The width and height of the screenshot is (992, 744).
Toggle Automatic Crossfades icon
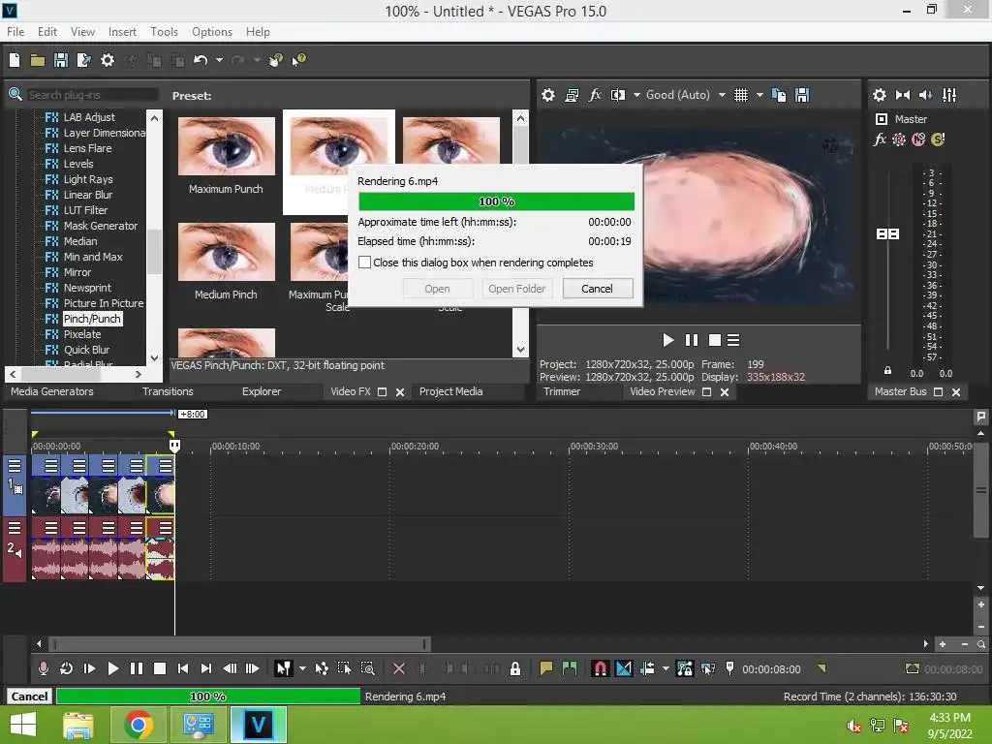(x=624, y=668)
